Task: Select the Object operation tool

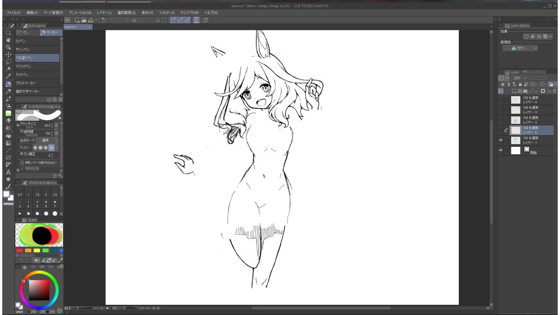Action: click(8, 47)
